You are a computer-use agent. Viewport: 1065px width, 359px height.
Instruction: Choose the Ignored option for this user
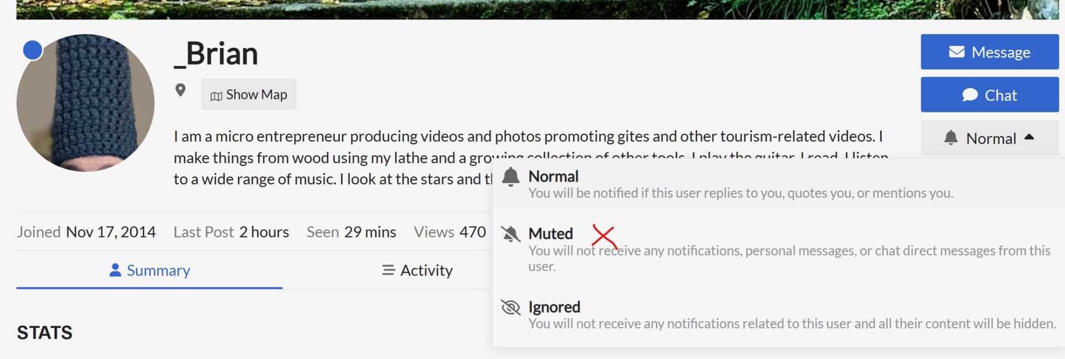pos(554,307)
